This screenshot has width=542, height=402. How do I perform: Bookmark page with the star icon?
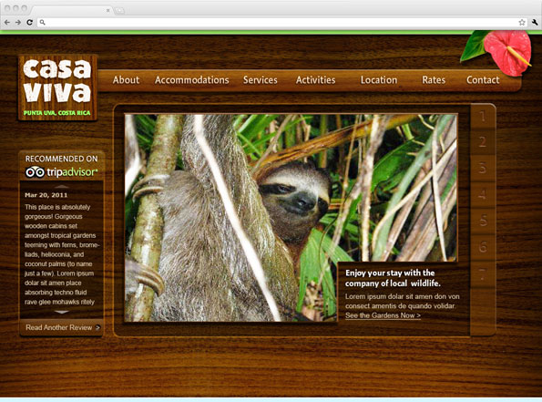pos(522,23)
